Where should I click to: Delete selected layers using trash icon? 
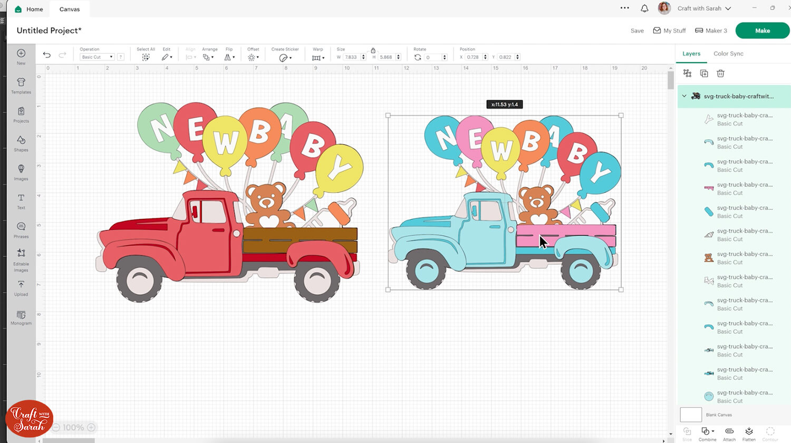(721, 73)
